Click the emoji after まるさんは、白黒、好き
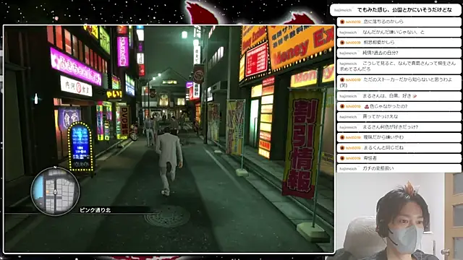Viewport: 463px width, 260px height. [415, 96]
